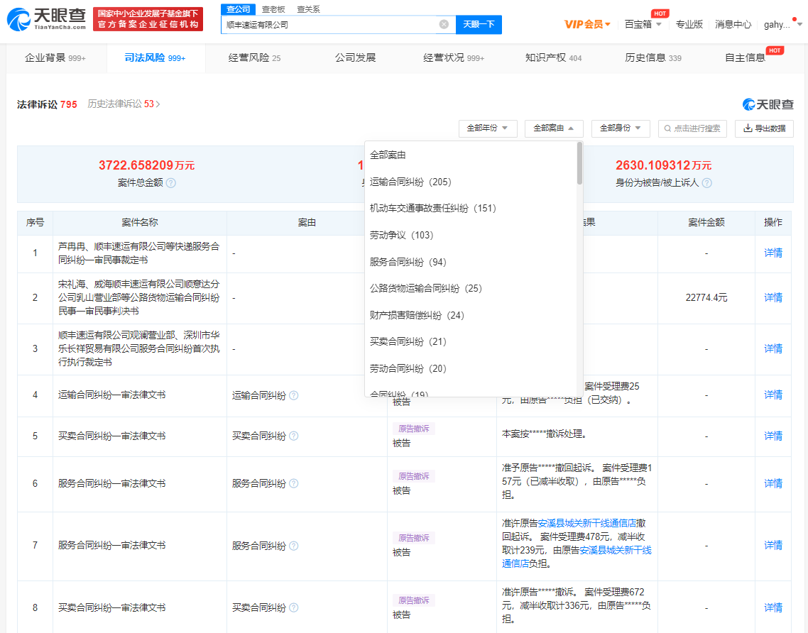Open 历史法律诉讼 53 link

point(124,104)
